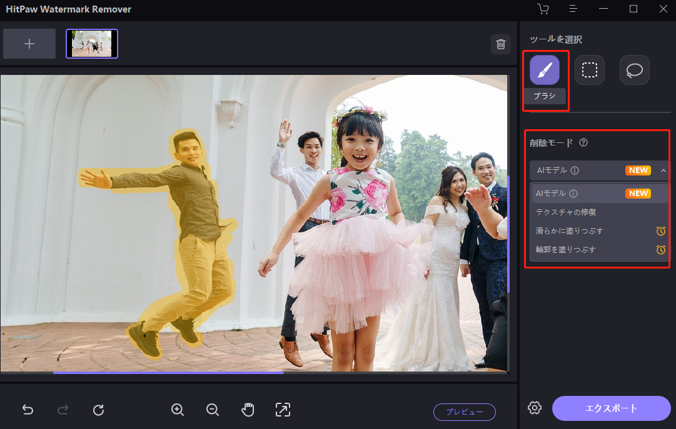Select the wedding photo thumbnail

(x=92, y=44)
